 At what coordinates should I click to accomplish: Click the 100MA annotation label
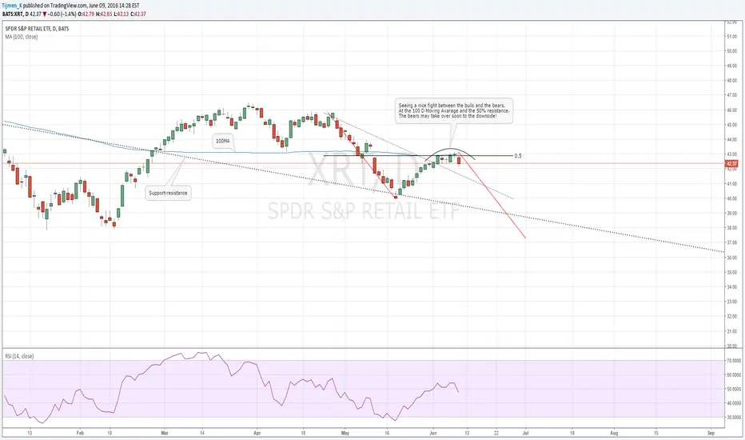(x=223, y=141)
